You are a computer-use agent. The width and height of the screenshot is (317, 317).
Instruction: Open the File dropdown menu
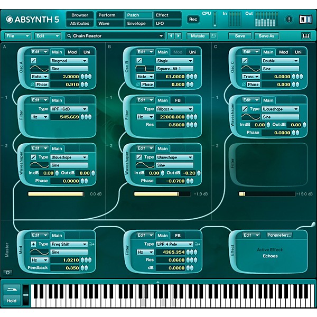click(17, 36)
